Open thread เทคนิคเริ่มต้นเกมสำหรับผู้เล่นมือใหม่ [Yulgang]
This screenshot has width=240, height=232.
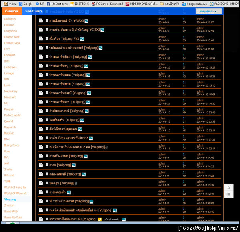tap(81, 210)
